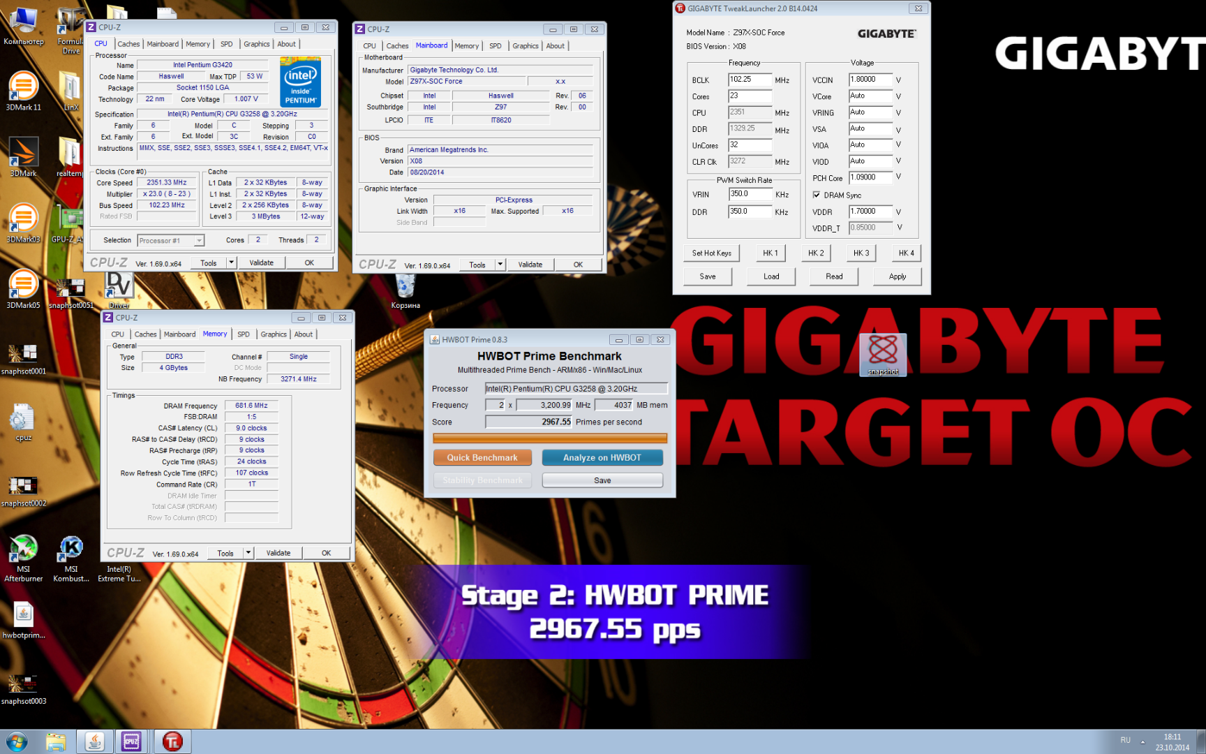Expand Tools dropdown arrow in Memory window
Viewport: 1206px width, 754px height.
tap(248, 553)
